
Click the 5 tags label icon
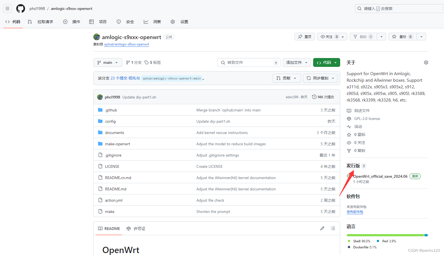tap(147, 62)
